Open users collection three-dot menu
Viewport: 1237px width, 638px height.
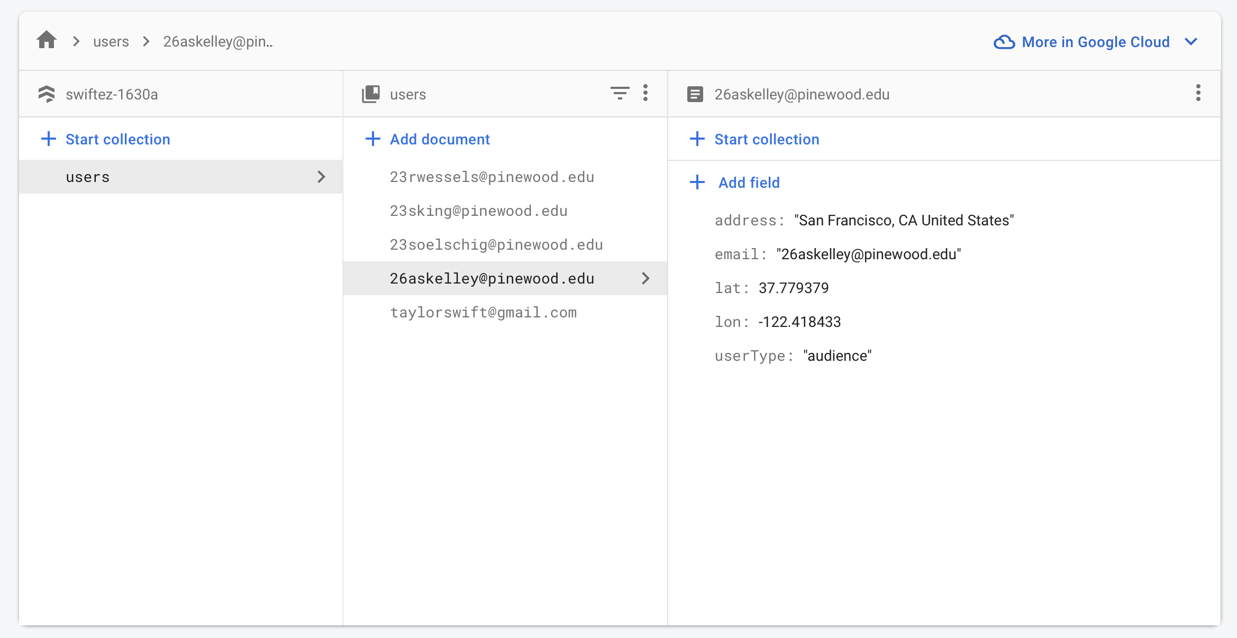pyautogui.click(x=645, y=93)
